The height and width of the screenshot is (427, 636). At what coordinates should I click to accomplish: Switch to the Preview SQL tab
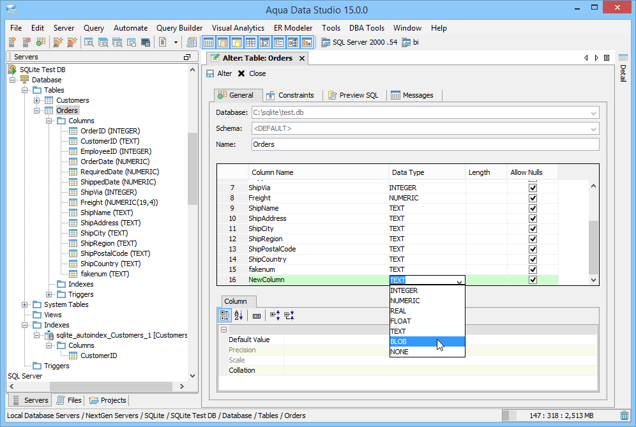[353, 95]
